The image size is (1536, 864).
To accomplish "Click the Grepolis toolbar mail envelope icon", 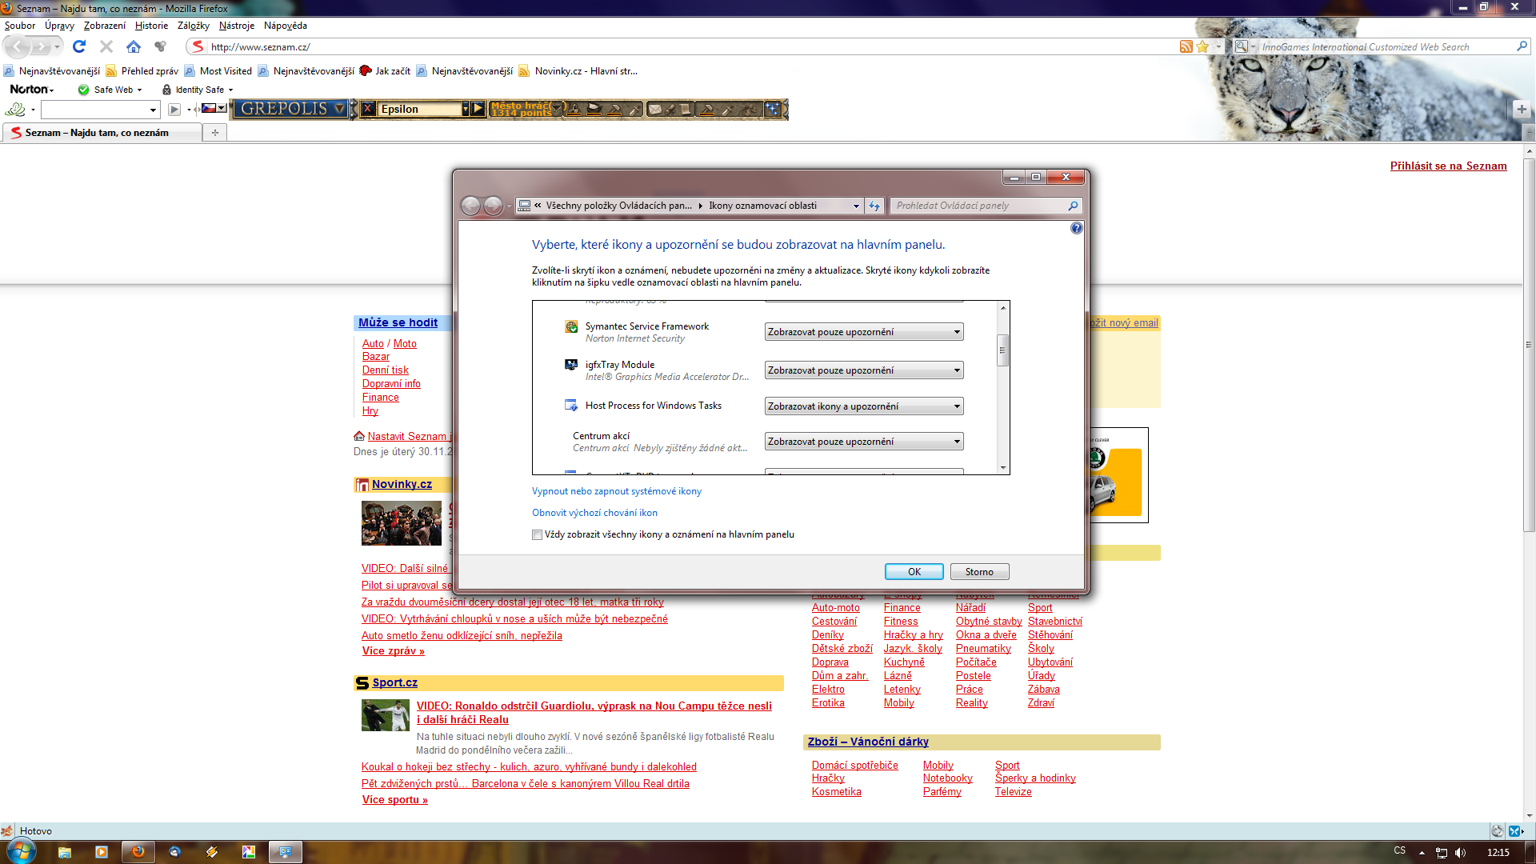I will click(654, 109).
